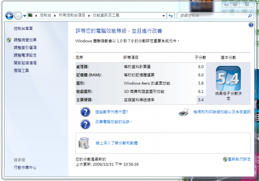Click the Forward navigation arrow
The image size is (259, 181).
(x=18, y=16)
